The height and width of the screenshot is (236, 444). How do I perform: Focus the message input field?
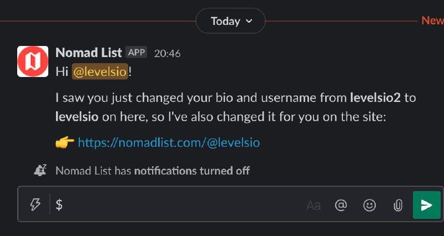pos(178,206)
